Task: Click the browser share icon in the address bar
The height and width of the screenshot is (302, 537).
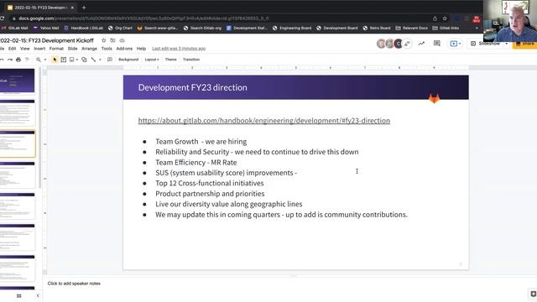Action: click(x=435, y=18)
